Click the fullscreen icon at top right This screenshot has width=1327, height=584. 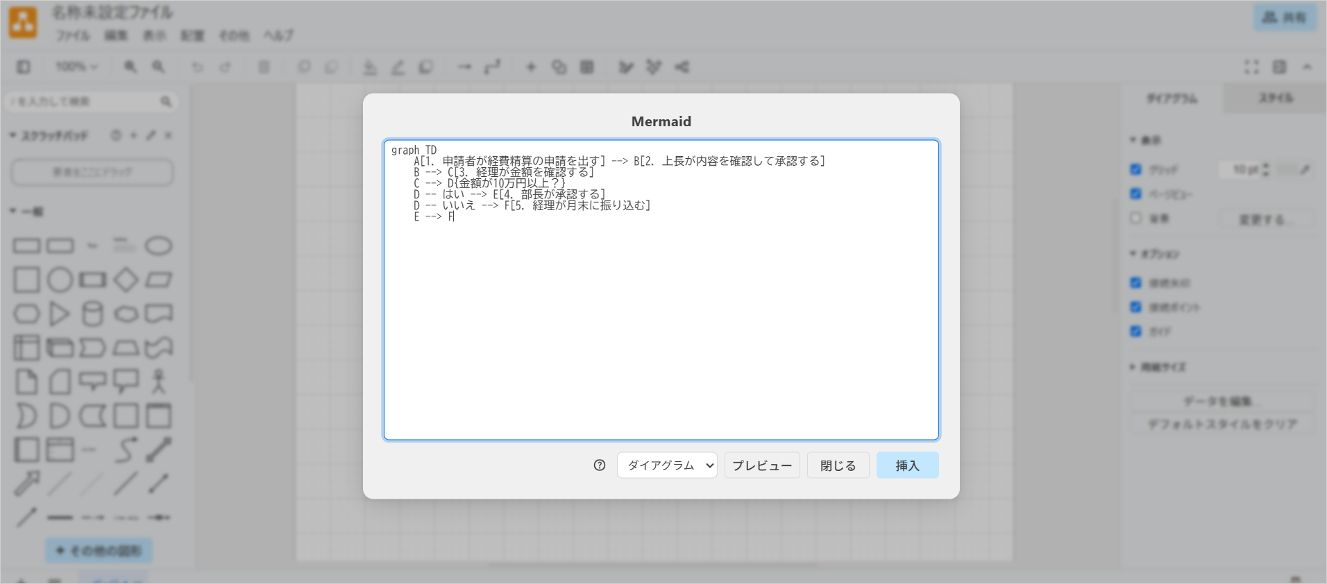click(1251, 67)
